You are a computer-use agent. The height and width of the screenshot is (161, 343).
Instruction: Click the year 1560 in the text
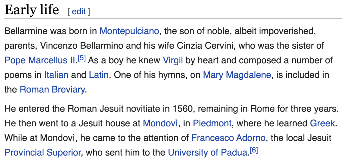coord(181,108)
